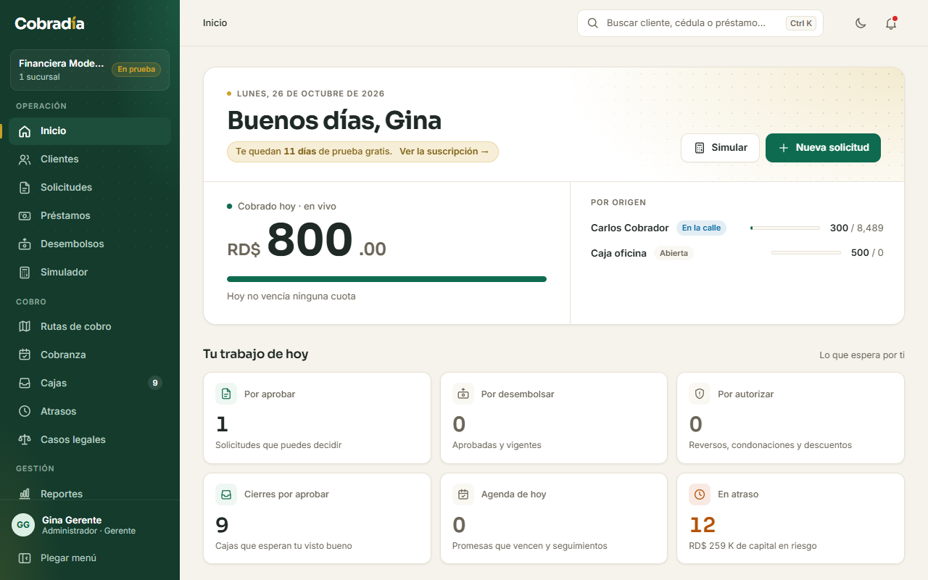Click the Cobrado hoy green progress bar
The height and width of the screenshot is (580, 928).
coord(386,279)
